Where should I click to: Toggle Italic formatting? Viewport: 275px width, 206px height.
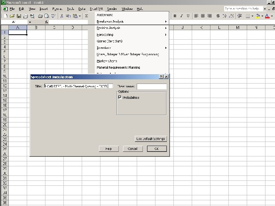click(181, 16)
